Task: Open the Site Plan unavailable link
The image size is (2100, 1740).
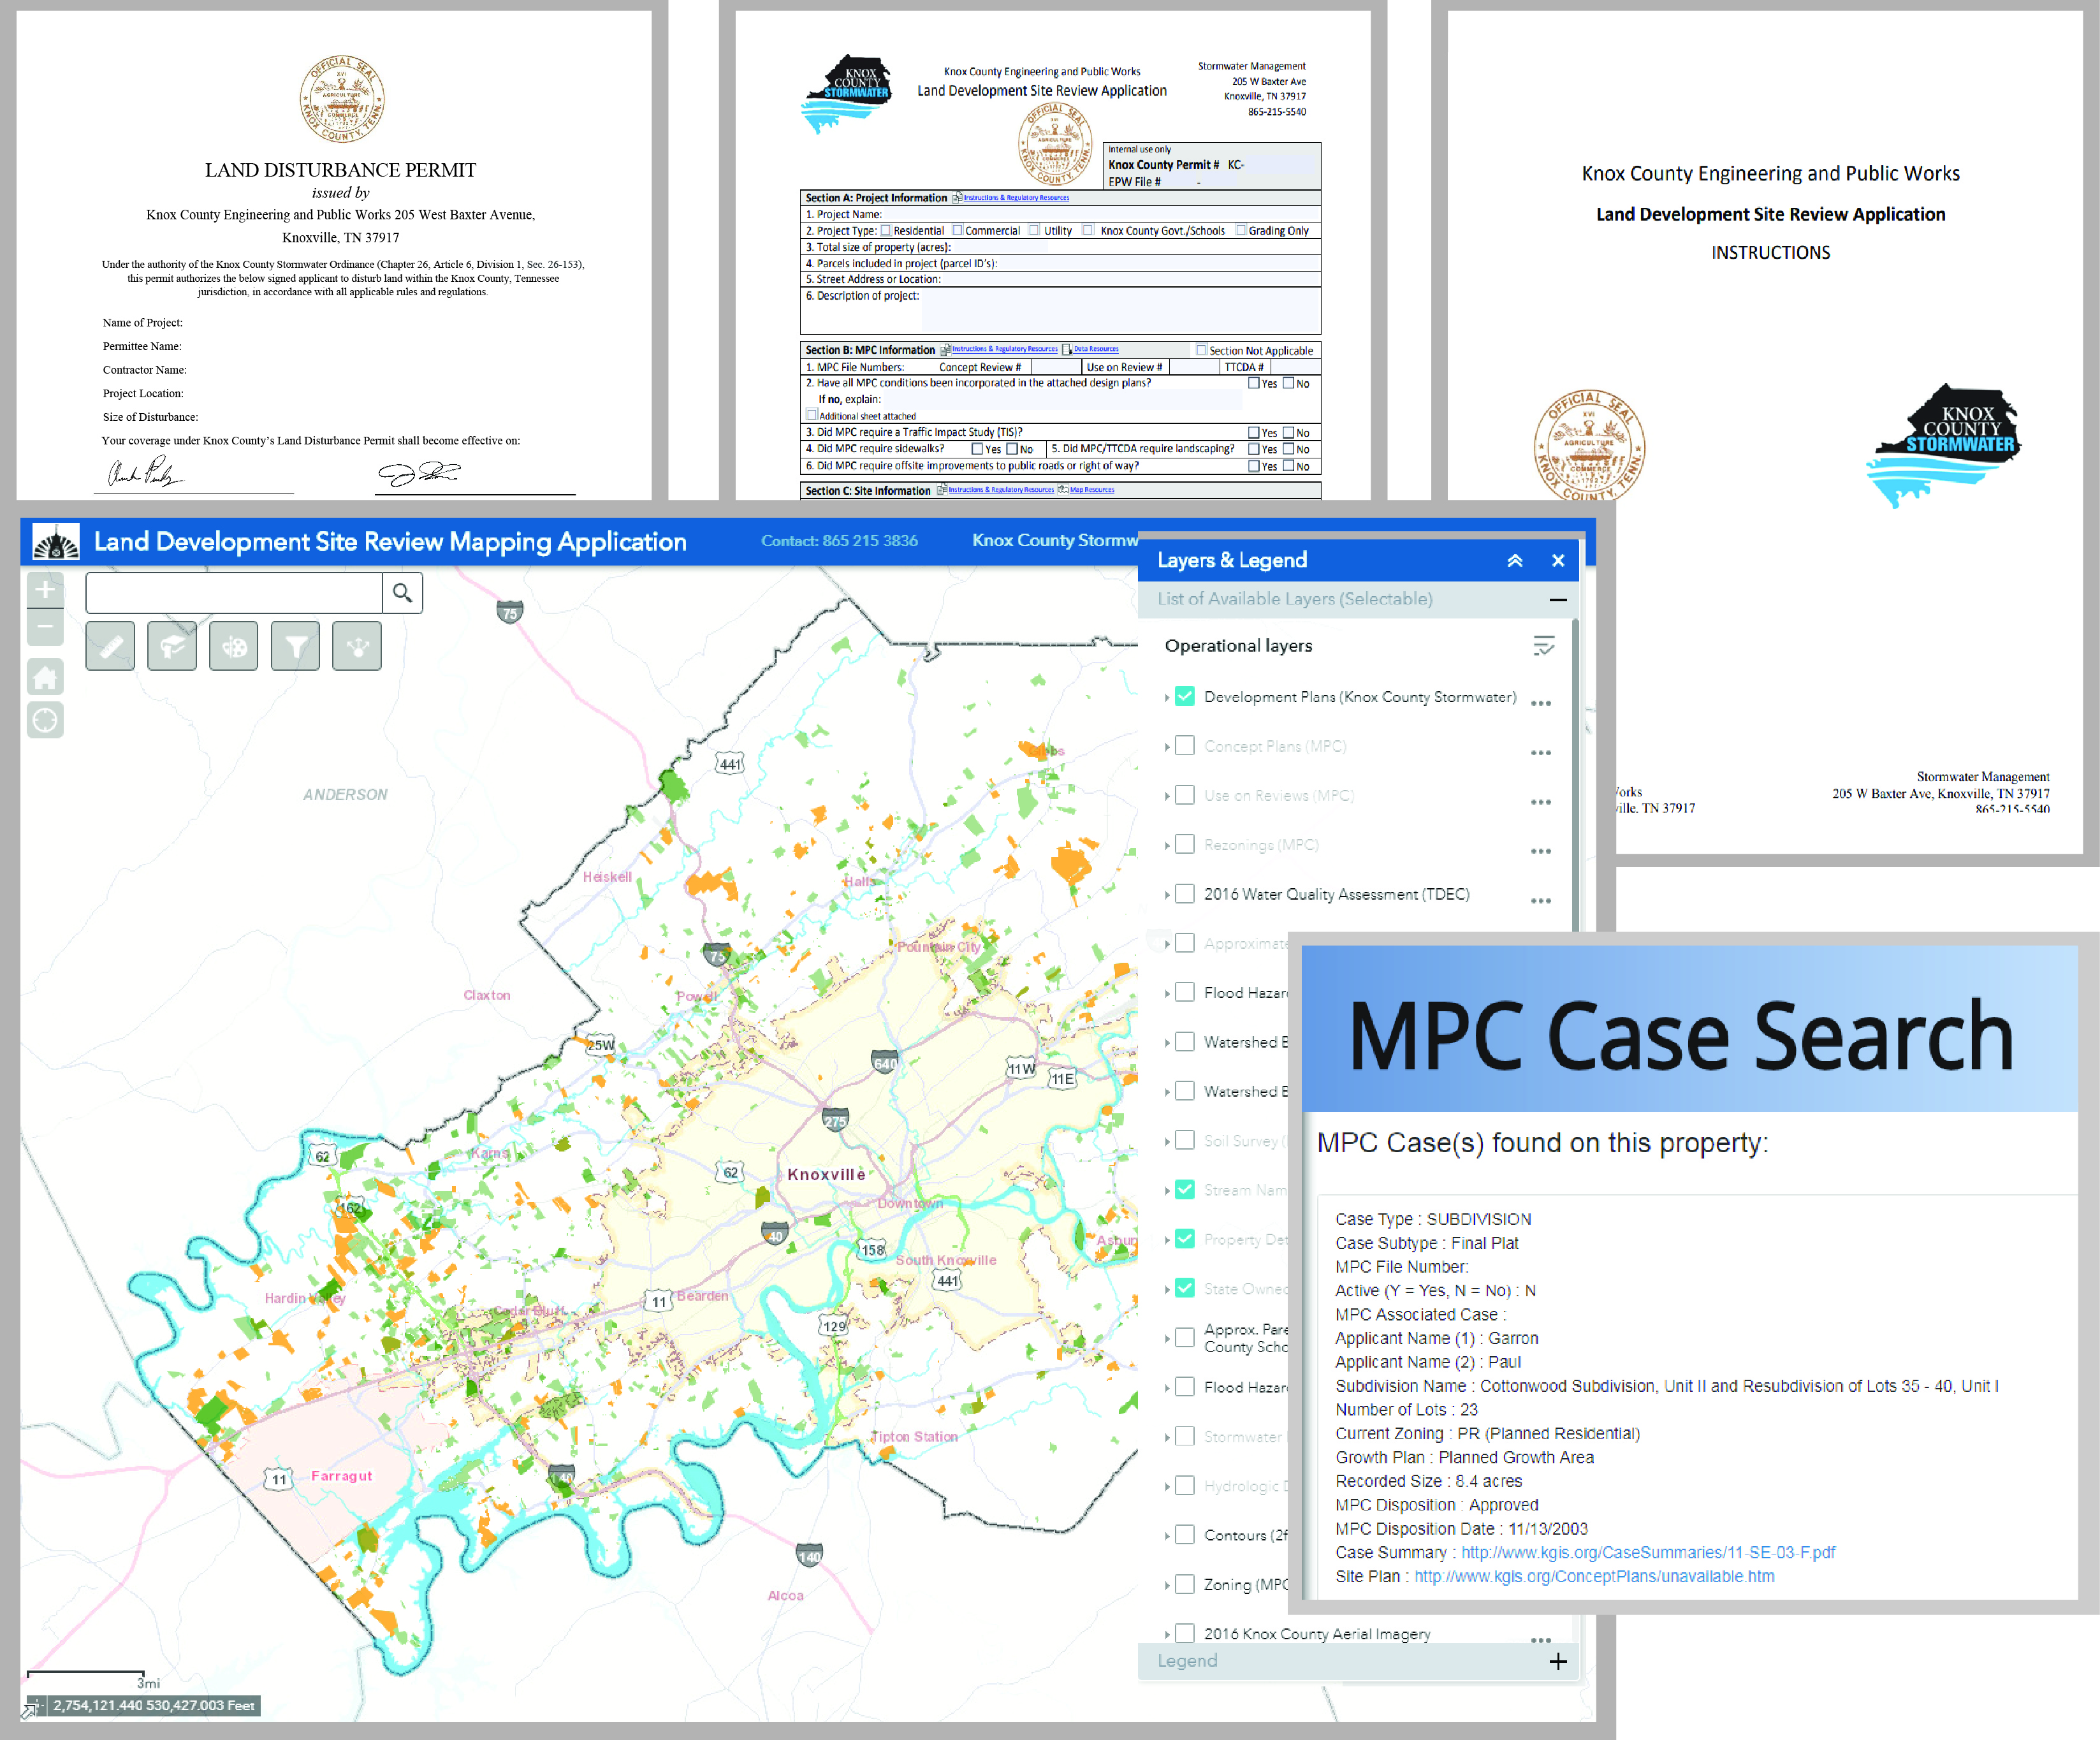Action: (x=1594, y=1577)
